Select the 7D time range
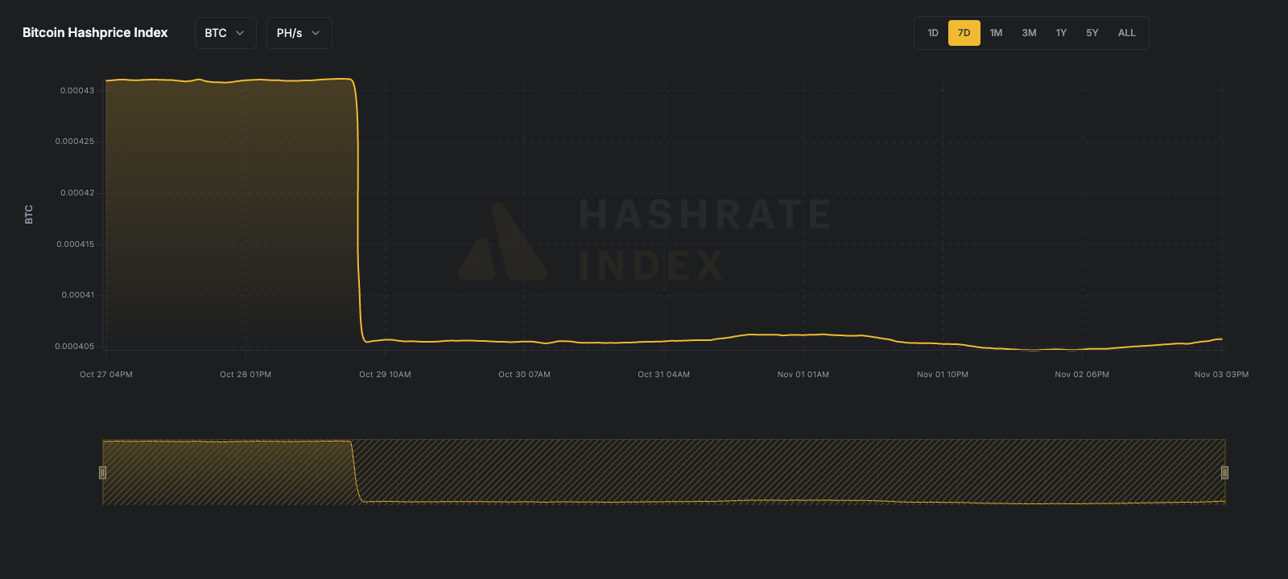 click(x=964, y=33)
